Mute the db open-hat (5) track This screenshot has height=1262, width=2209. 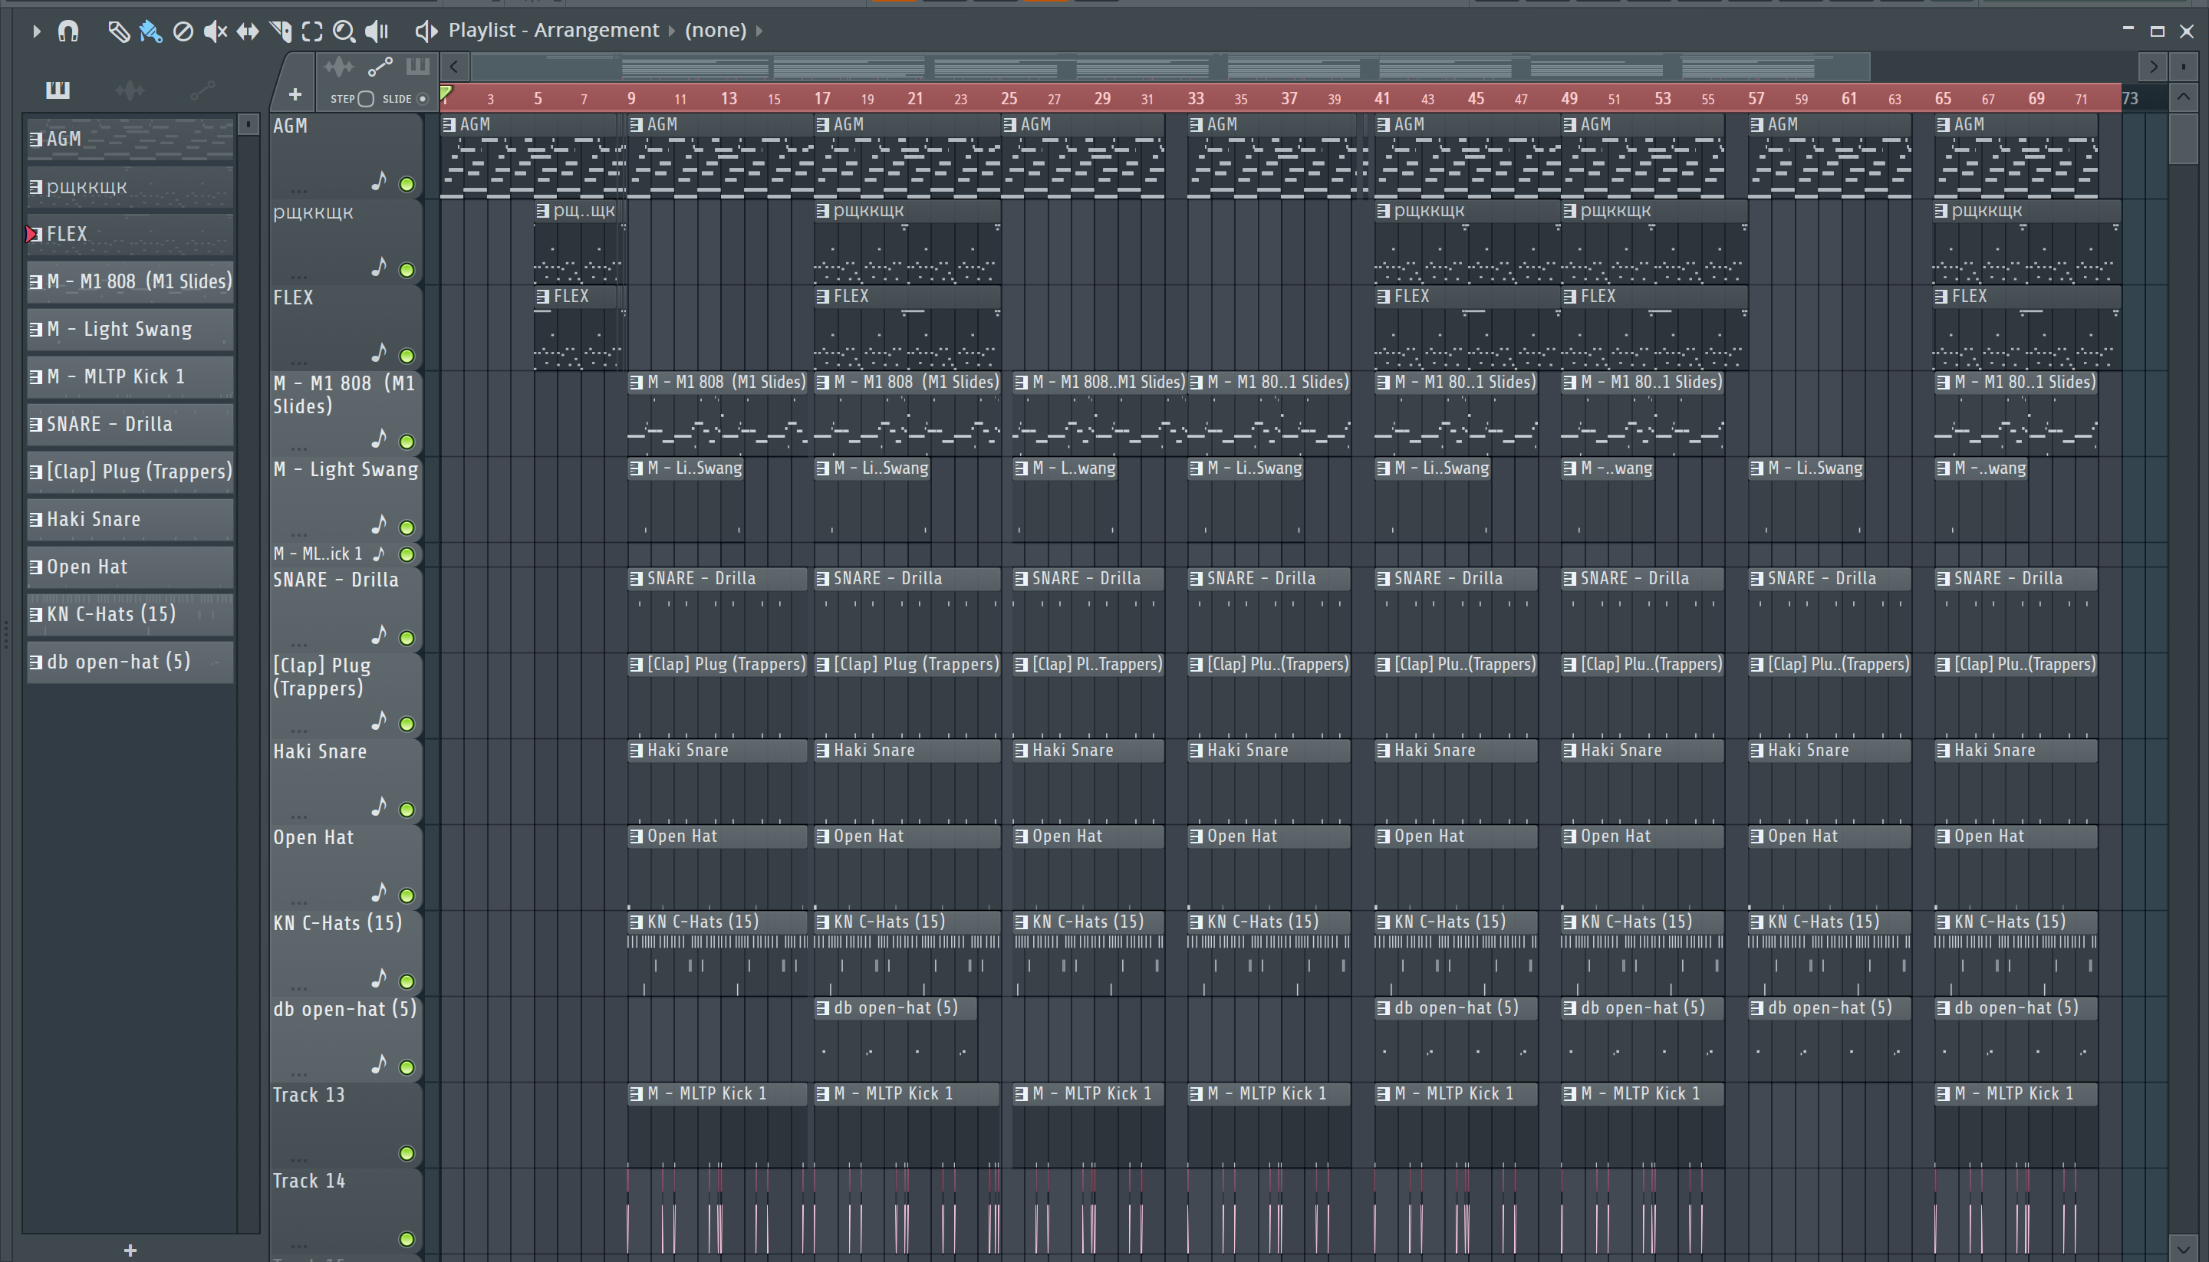click(407, 1067)
